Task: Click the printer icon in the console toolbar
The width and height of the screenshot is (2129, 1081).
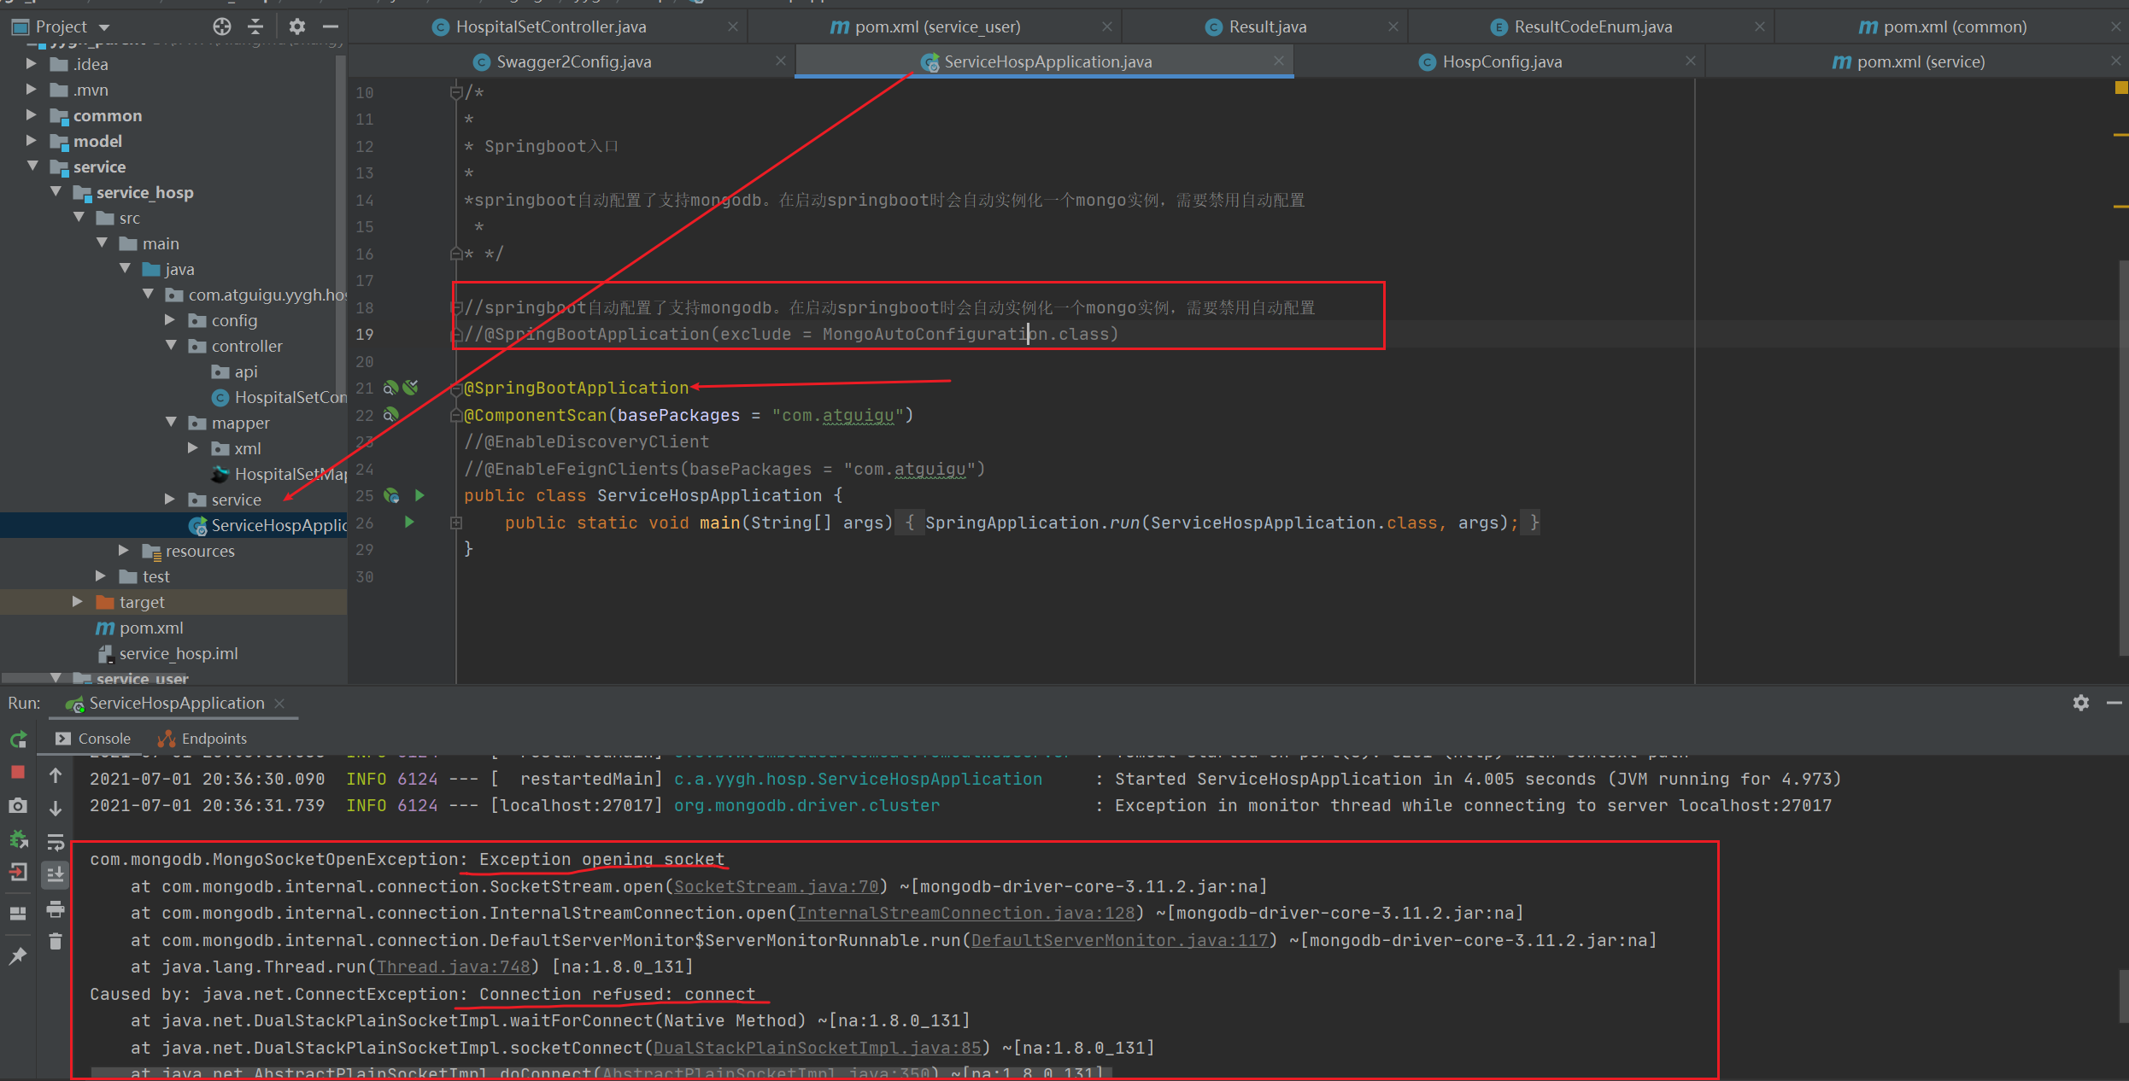Action: point(56,909)
